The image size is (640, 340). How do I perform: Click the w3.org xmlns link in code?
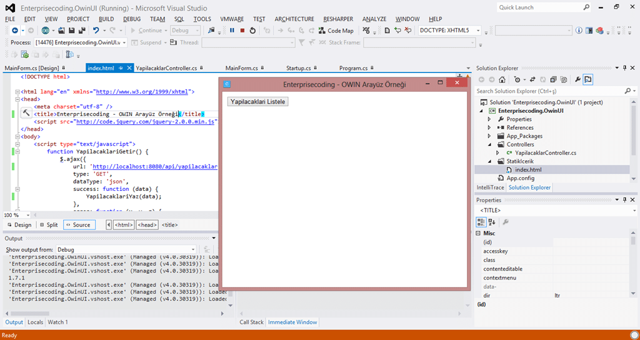click(x=142, y=92)
